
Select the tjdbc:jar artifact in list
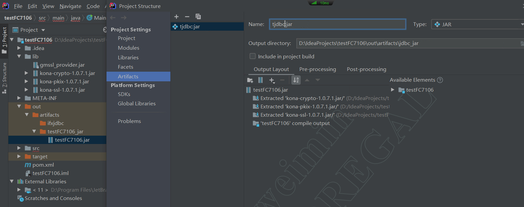coord(207,27)
